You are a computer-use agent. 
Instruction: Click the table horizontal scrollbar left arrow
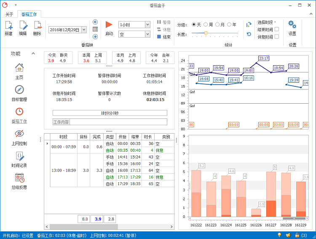pyautogui.click(x=47, y=227)
